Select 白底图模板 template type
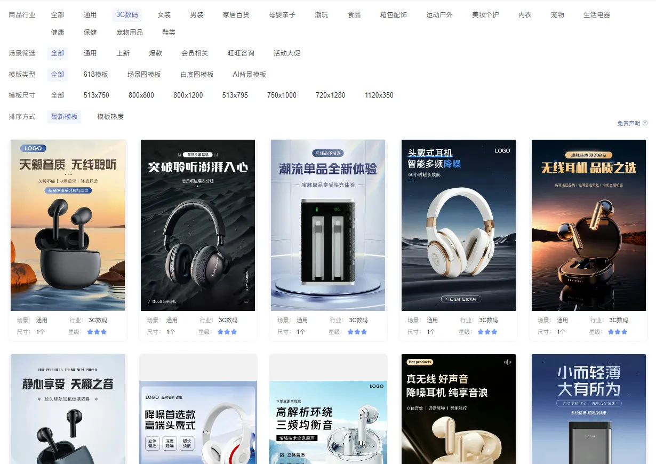 click(197, 75)
